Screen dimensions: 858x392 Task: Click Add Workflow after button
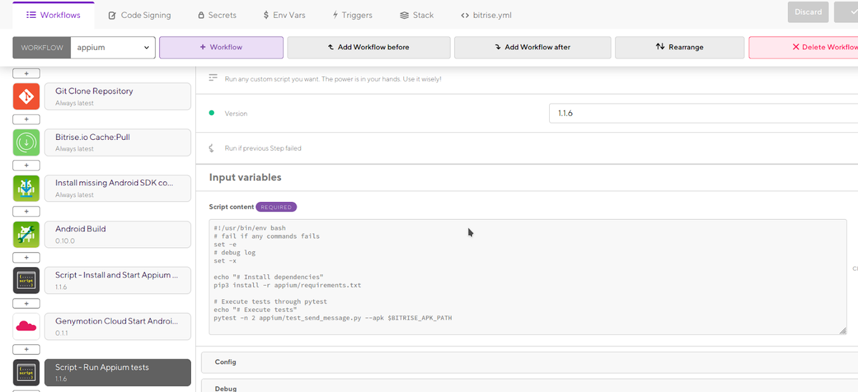[533, 47]
